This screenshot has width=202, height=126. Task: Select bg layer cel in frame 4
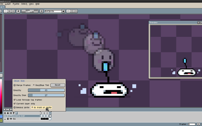(50, 119)
